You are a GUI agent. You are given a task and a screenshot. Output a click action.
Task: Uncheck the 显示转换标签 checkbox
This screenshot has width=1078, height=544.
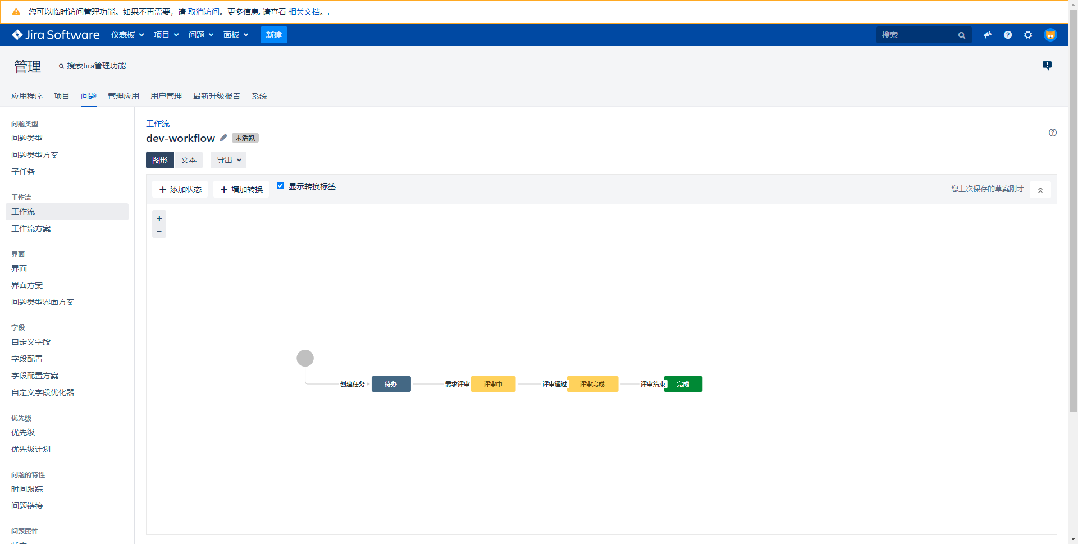tap(280, 185)
